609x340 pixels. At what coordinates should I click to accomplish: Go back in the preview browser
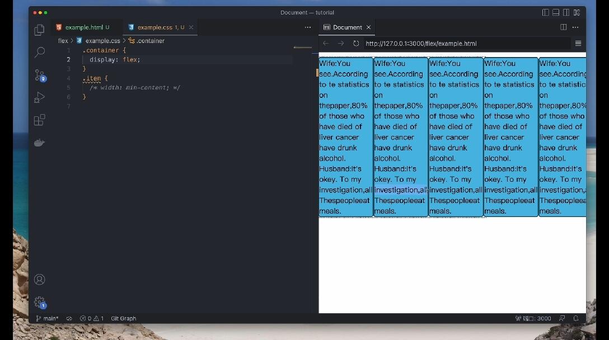(x=326, y=44)
